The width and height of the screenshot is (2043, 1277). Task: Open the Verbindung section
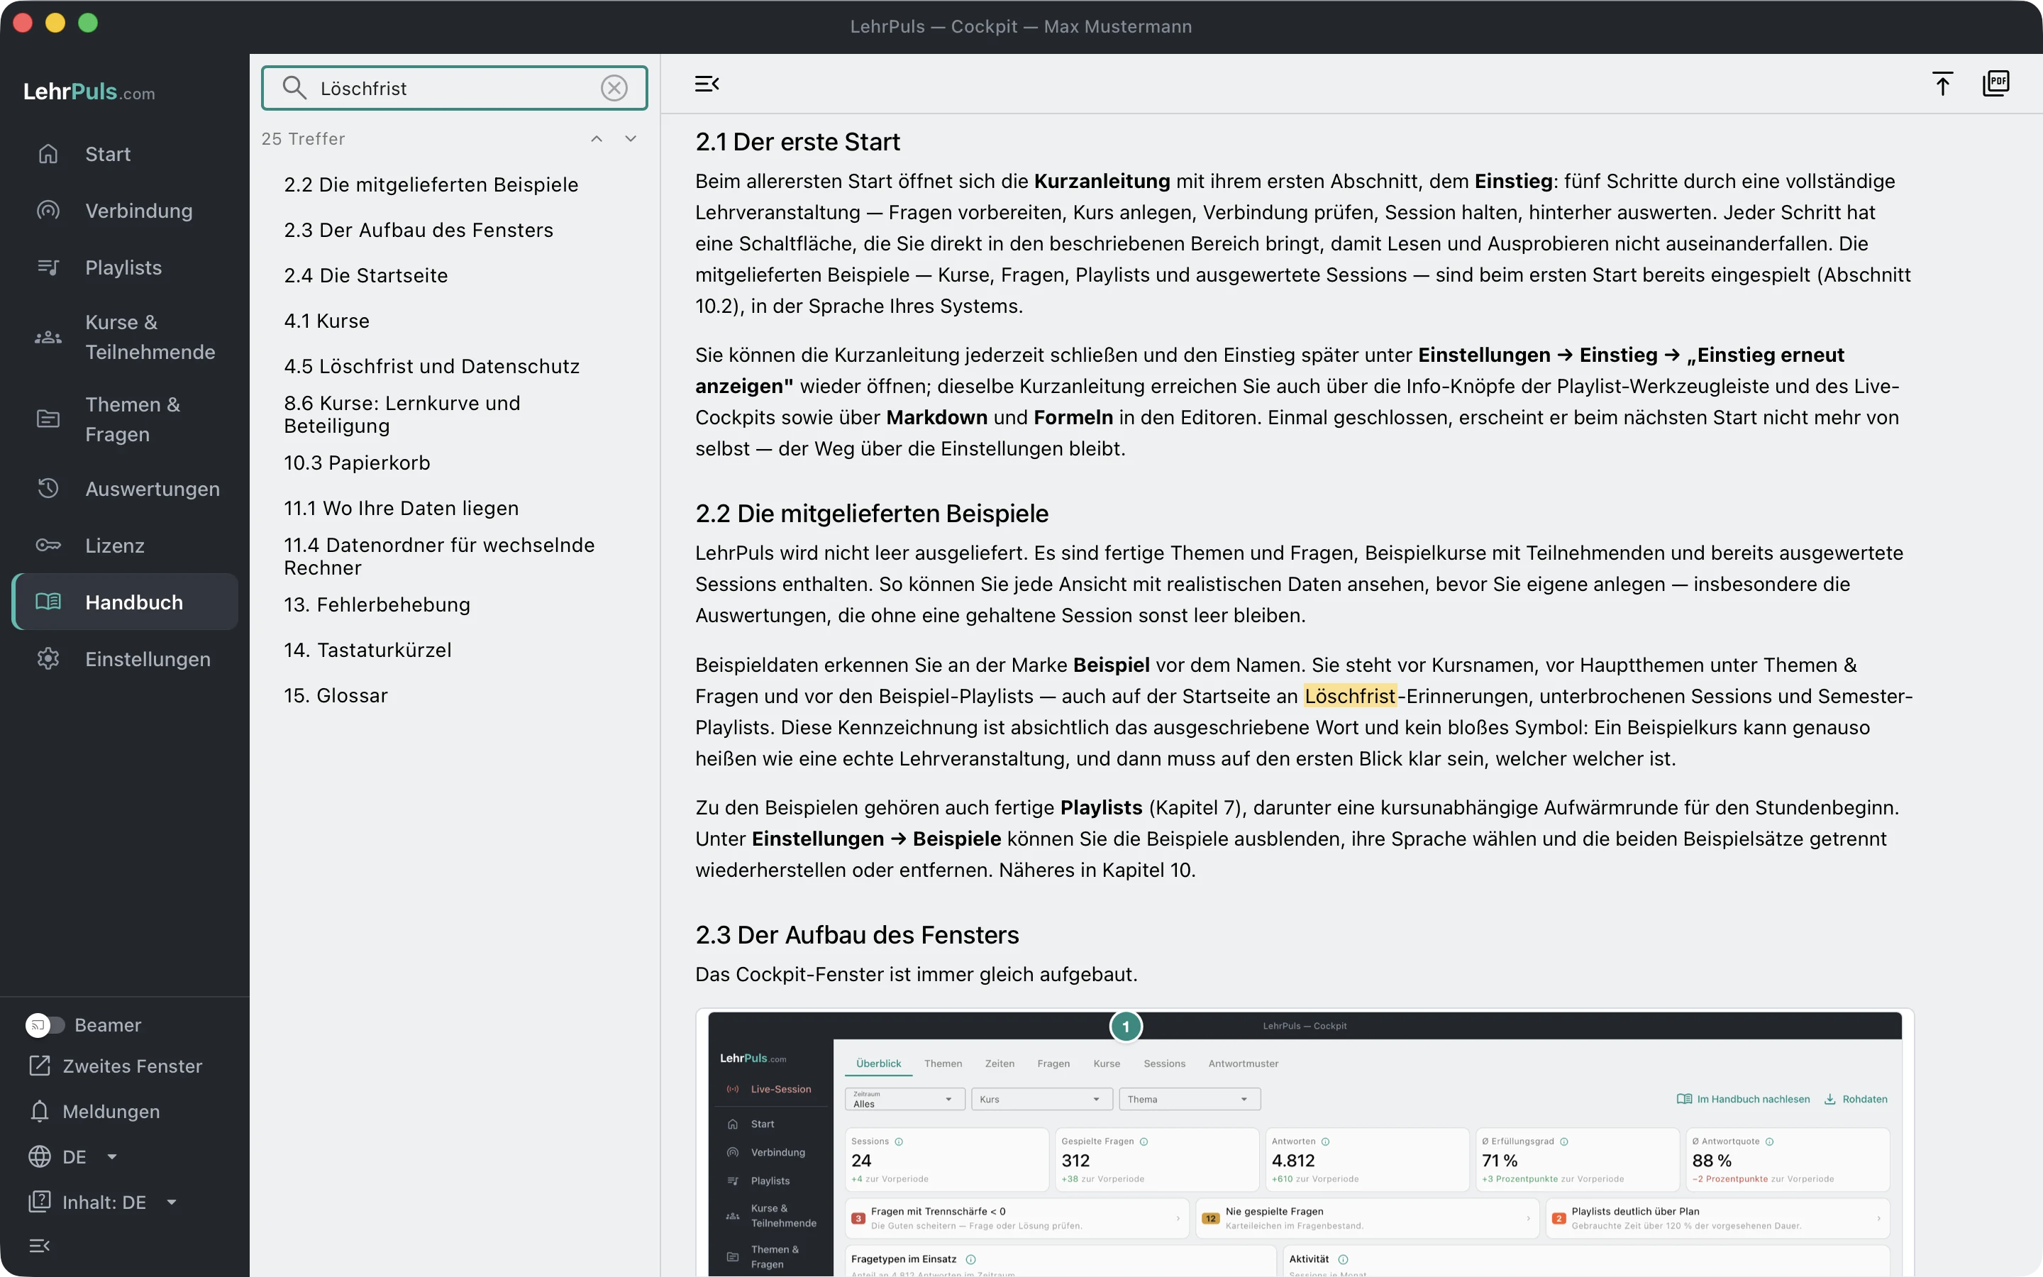click(x=125, y=210)
